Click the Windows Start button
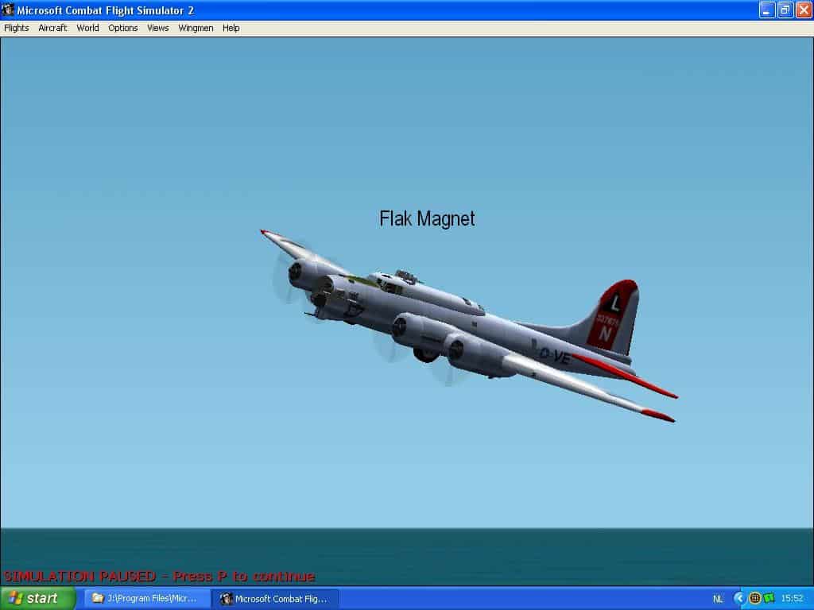 point(37,598)
